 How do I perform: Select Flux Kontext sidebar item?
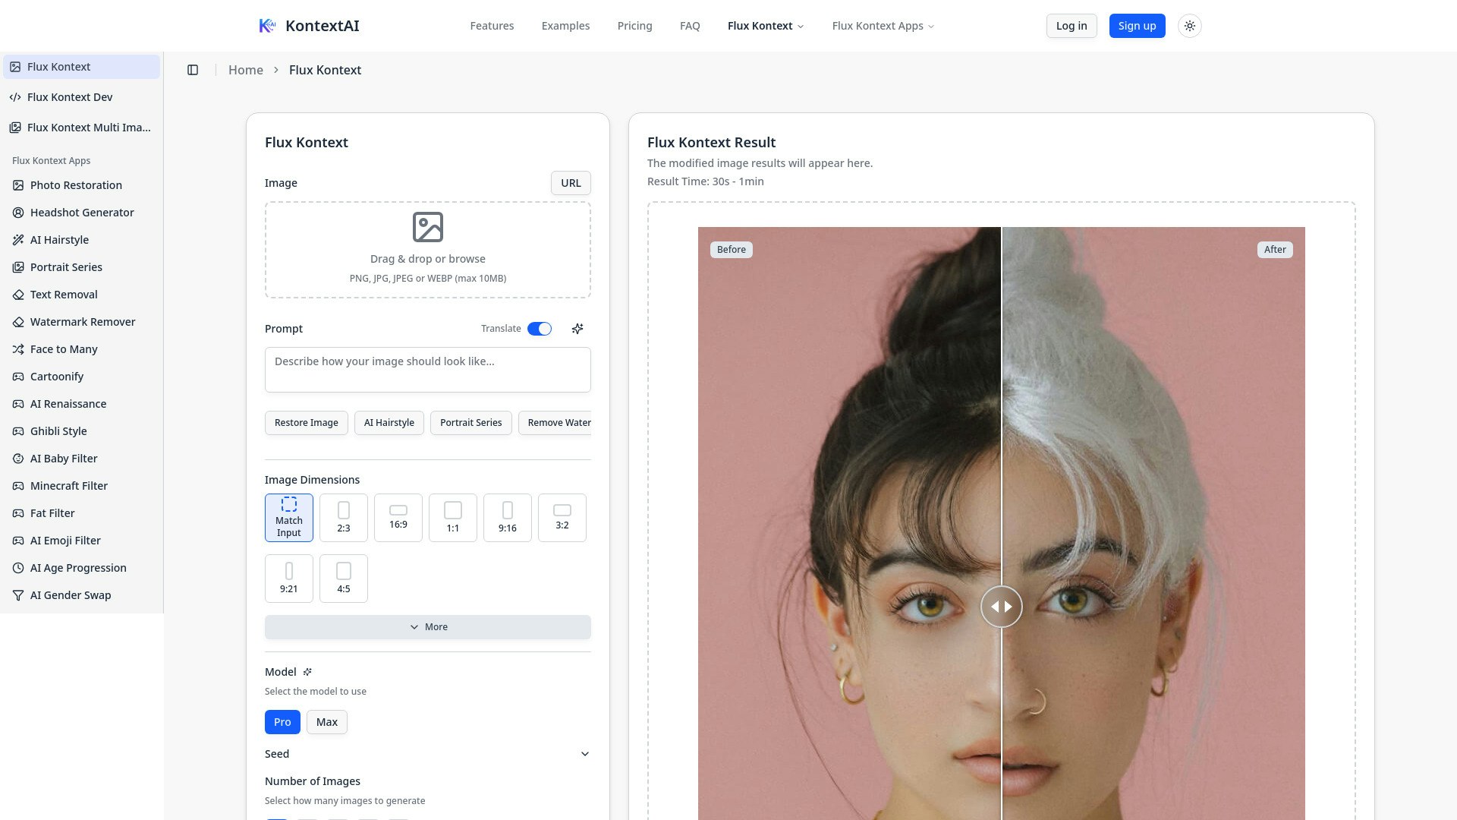[x=82, y=67]
